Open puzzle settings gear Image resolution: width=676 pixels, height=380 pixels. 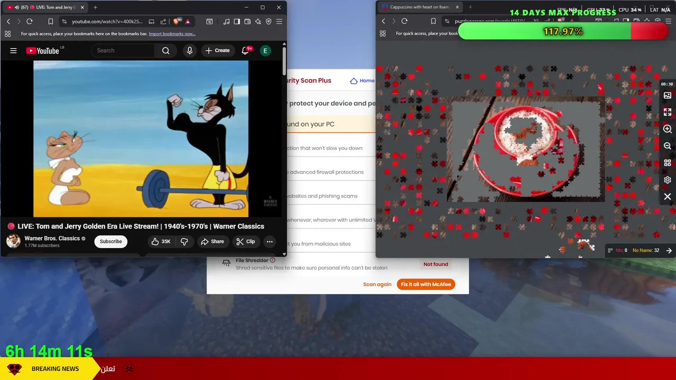(x=668, y=180)
